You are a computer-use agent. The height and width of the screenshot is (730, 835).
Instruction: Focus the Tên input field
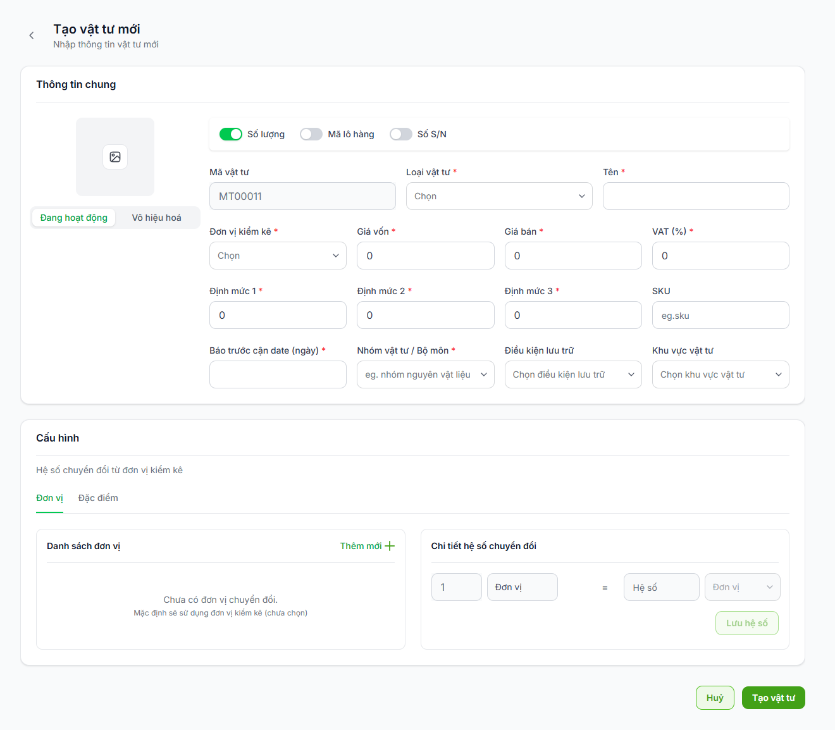696,196
